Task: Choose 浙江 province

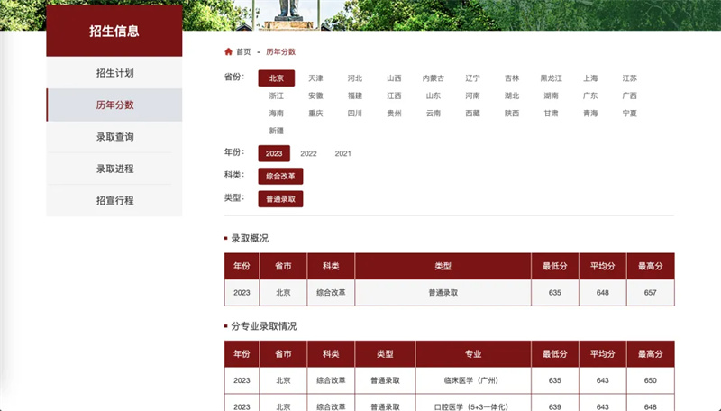Action: click(277, 96)
